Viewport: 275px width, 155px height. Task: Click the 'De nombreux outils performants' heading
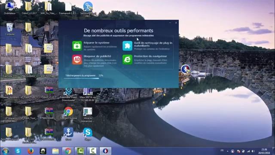[119, 31]
